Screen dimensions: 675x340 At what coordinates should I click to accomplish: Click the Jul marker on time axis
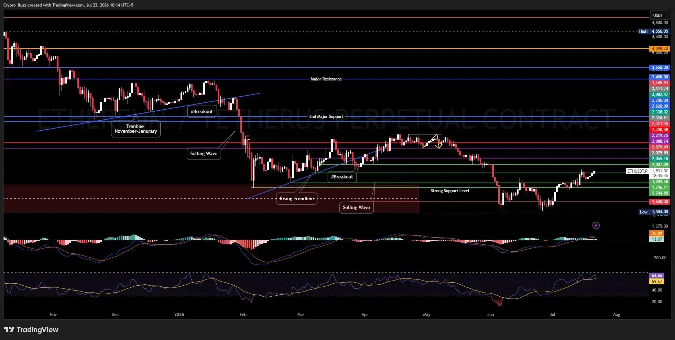pyautogui.click(x=553, y=315)
